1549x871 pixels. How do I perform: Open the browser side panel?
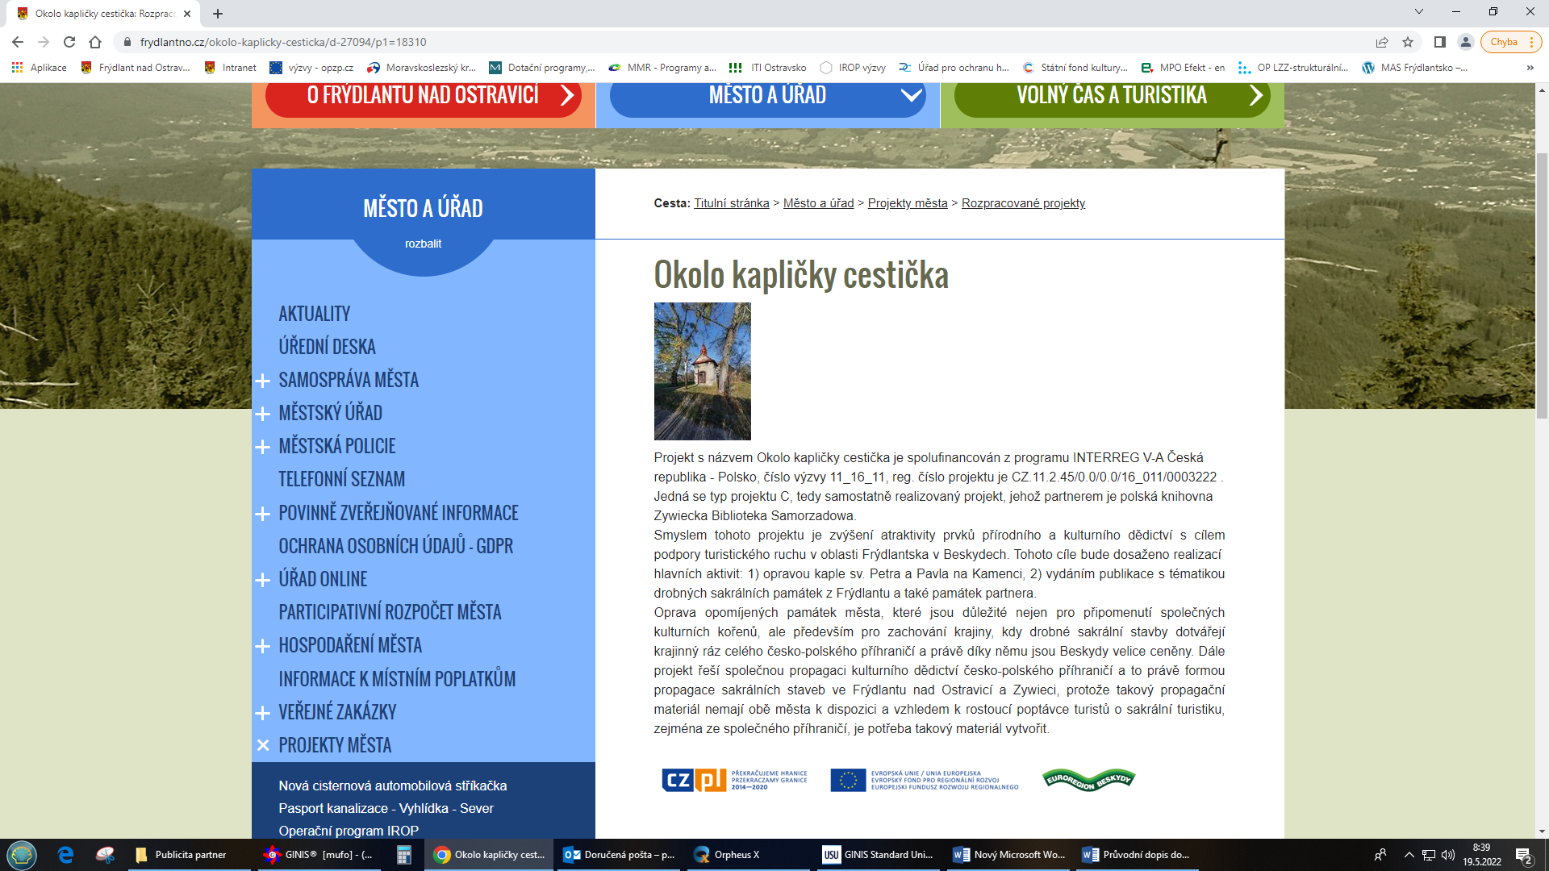click(1439, 42)
